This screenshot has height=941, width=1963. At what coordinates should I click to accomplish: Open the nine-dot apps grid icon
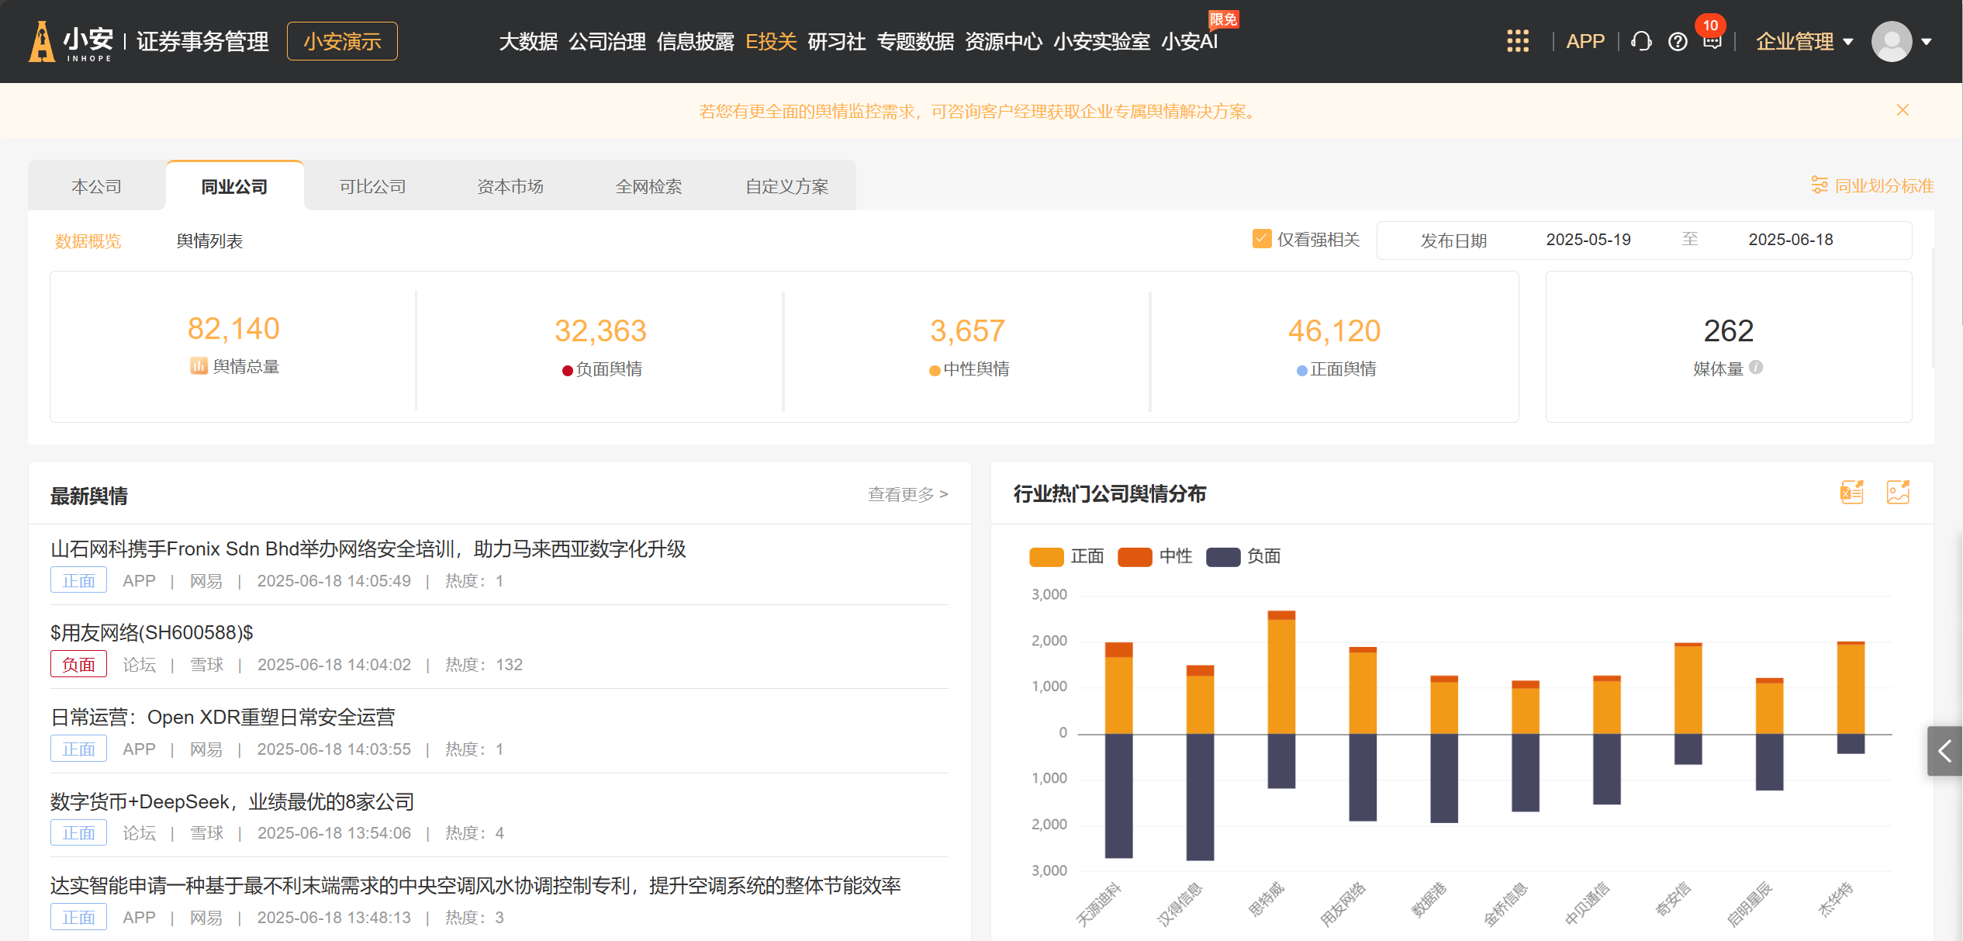coord(1517,41)
